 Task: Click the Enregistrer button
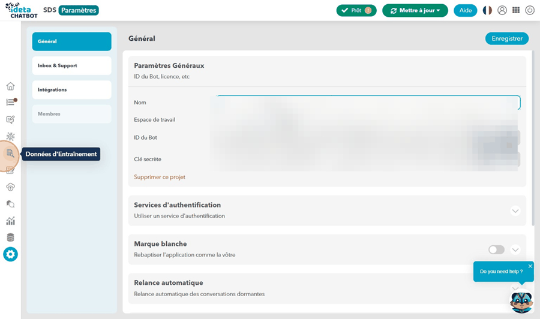pos(506,38)
